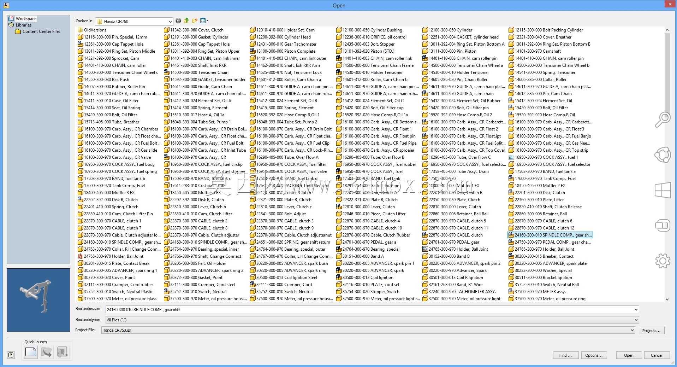The height and width of the screenshot is (367, 677).
Task: Click icon of 18400-405-000 Muffler 3 EX
Action: tap(80, 193)
